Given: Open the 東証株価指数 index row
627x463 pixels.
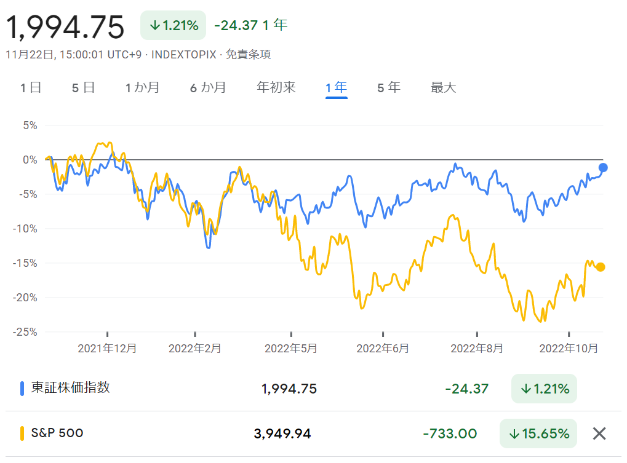Looking at the screenshot, I should (314, 389).
